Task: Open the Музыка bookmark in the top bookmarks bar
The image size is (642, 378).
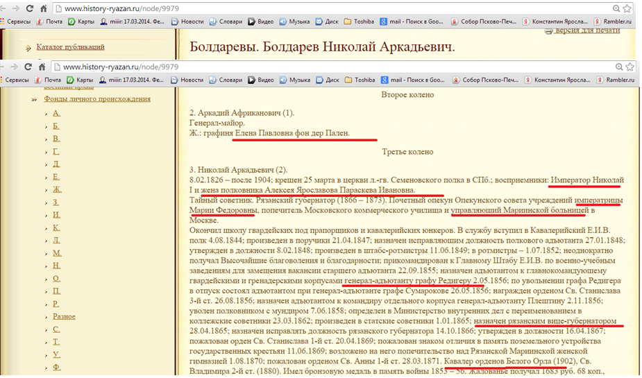Action: tap(294, 22)
